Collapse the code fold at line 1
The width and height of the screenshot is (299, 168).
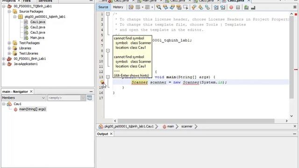coord(108,14)
